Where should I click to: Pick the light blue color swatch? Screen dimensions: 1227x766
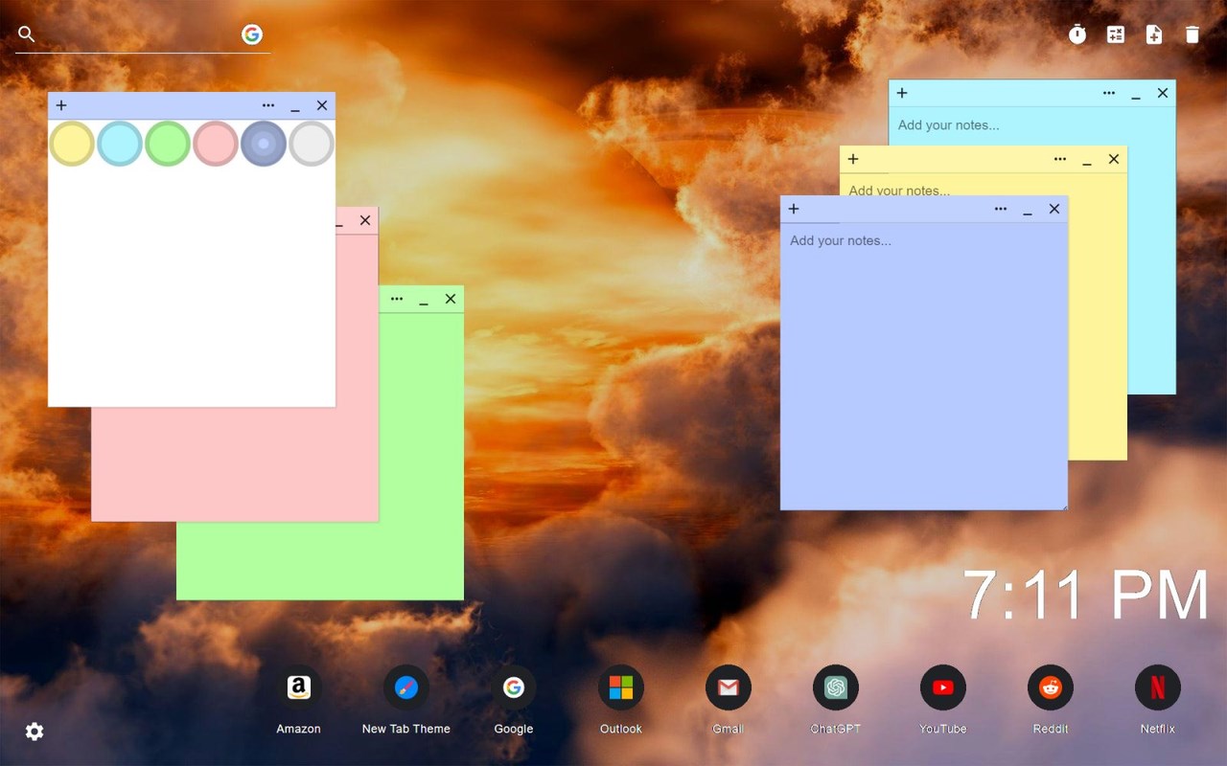tap(120, 144)
